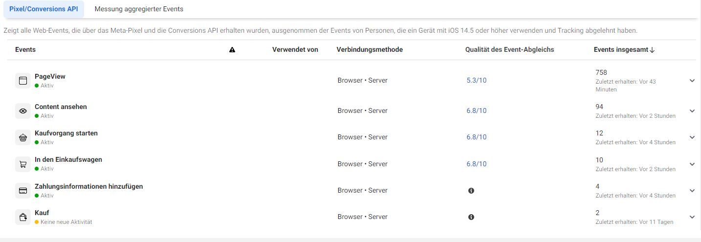Viewport: 701px width, 242px height.
Task: Open the Messung aggregierter Events tab
Action: (x=139, y=9)
